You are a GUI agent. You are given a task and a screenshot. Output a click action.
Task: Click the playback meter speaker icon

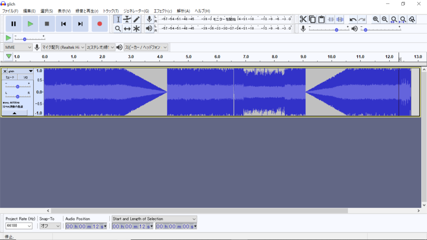[149, 28]
